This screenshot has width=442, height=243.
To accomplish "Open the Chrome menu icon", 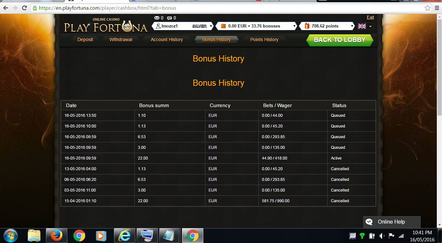I will 437,8.
